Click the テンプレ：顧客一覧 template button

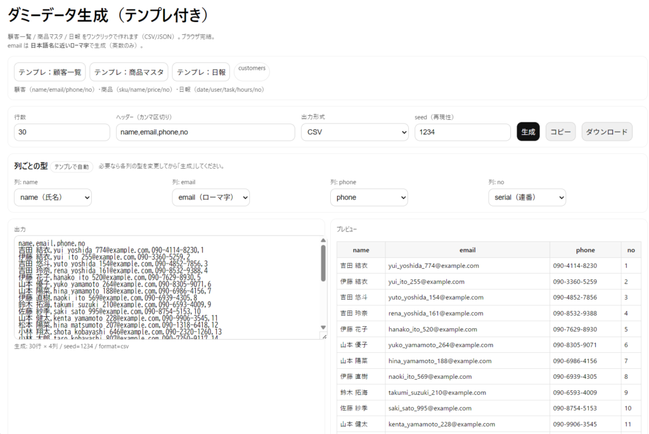[x=50, y=72]
